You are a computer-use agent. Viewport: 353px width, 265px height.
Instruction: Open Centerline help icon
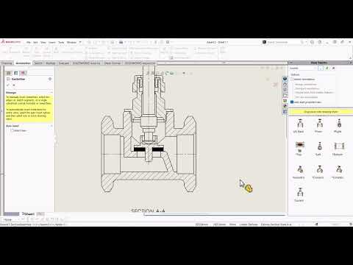coord(50,79)
